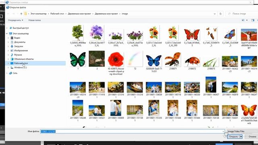Select the blue butterfly image 02006f8f-0aa0
The width and height of the screenshot is (258, 145).
tap(154, 61)
